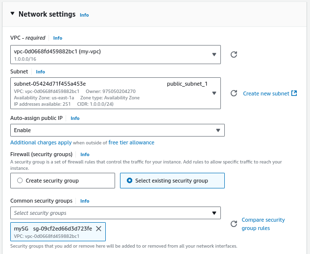Screen dimensions: 310x254
Task: Open free tier allowance link
Action: [131, 142]
